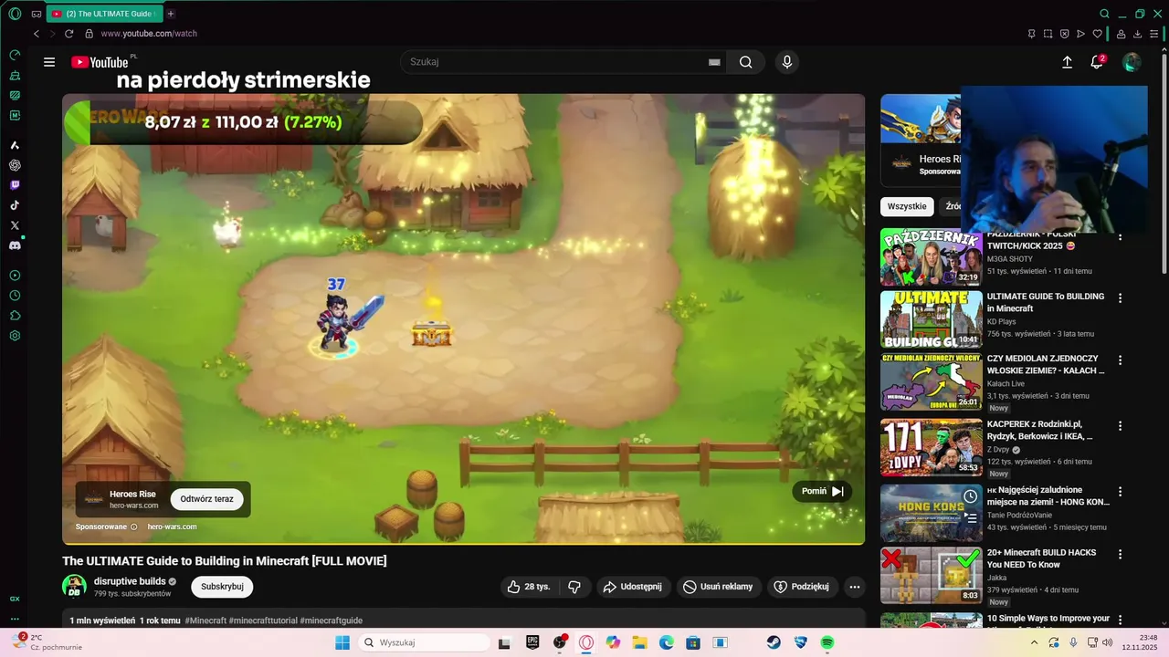Open options menu for KACPEREK z Rodzinki.pl video
The image size is (1169, 657).
tap(1120, 426)
